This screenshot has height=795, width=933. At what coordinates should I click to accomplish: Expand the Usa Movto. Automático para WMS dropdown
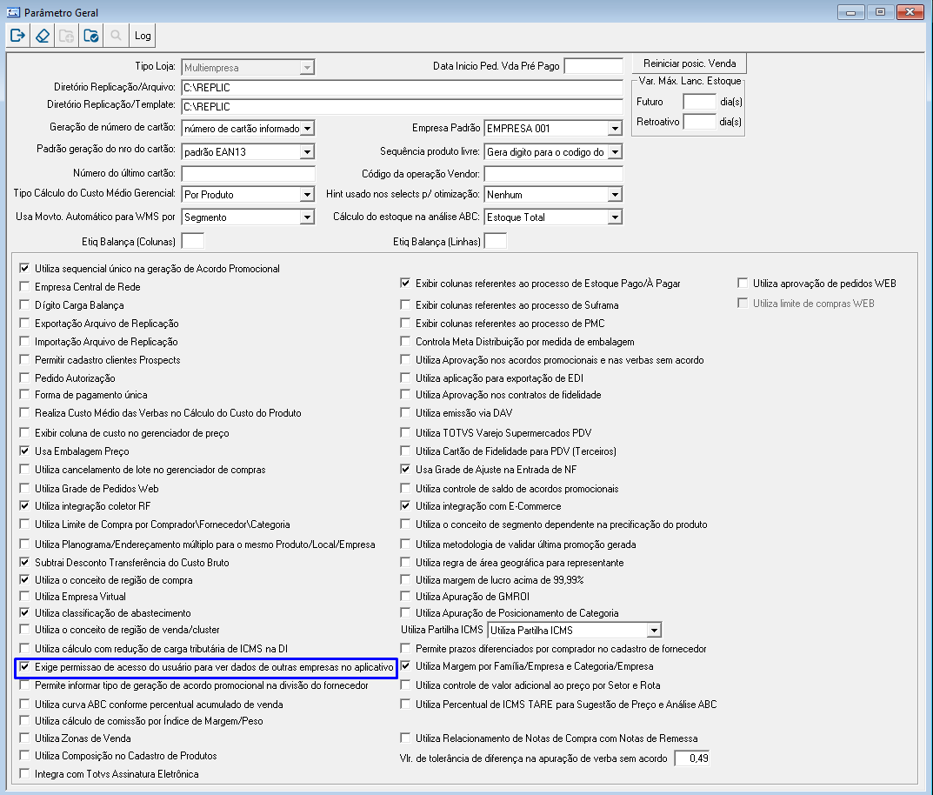click(x=307, y=217)
